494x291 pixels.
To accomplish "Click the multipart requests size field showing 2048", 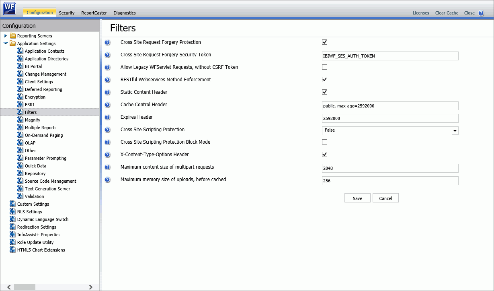I will [x=390, y=168].
